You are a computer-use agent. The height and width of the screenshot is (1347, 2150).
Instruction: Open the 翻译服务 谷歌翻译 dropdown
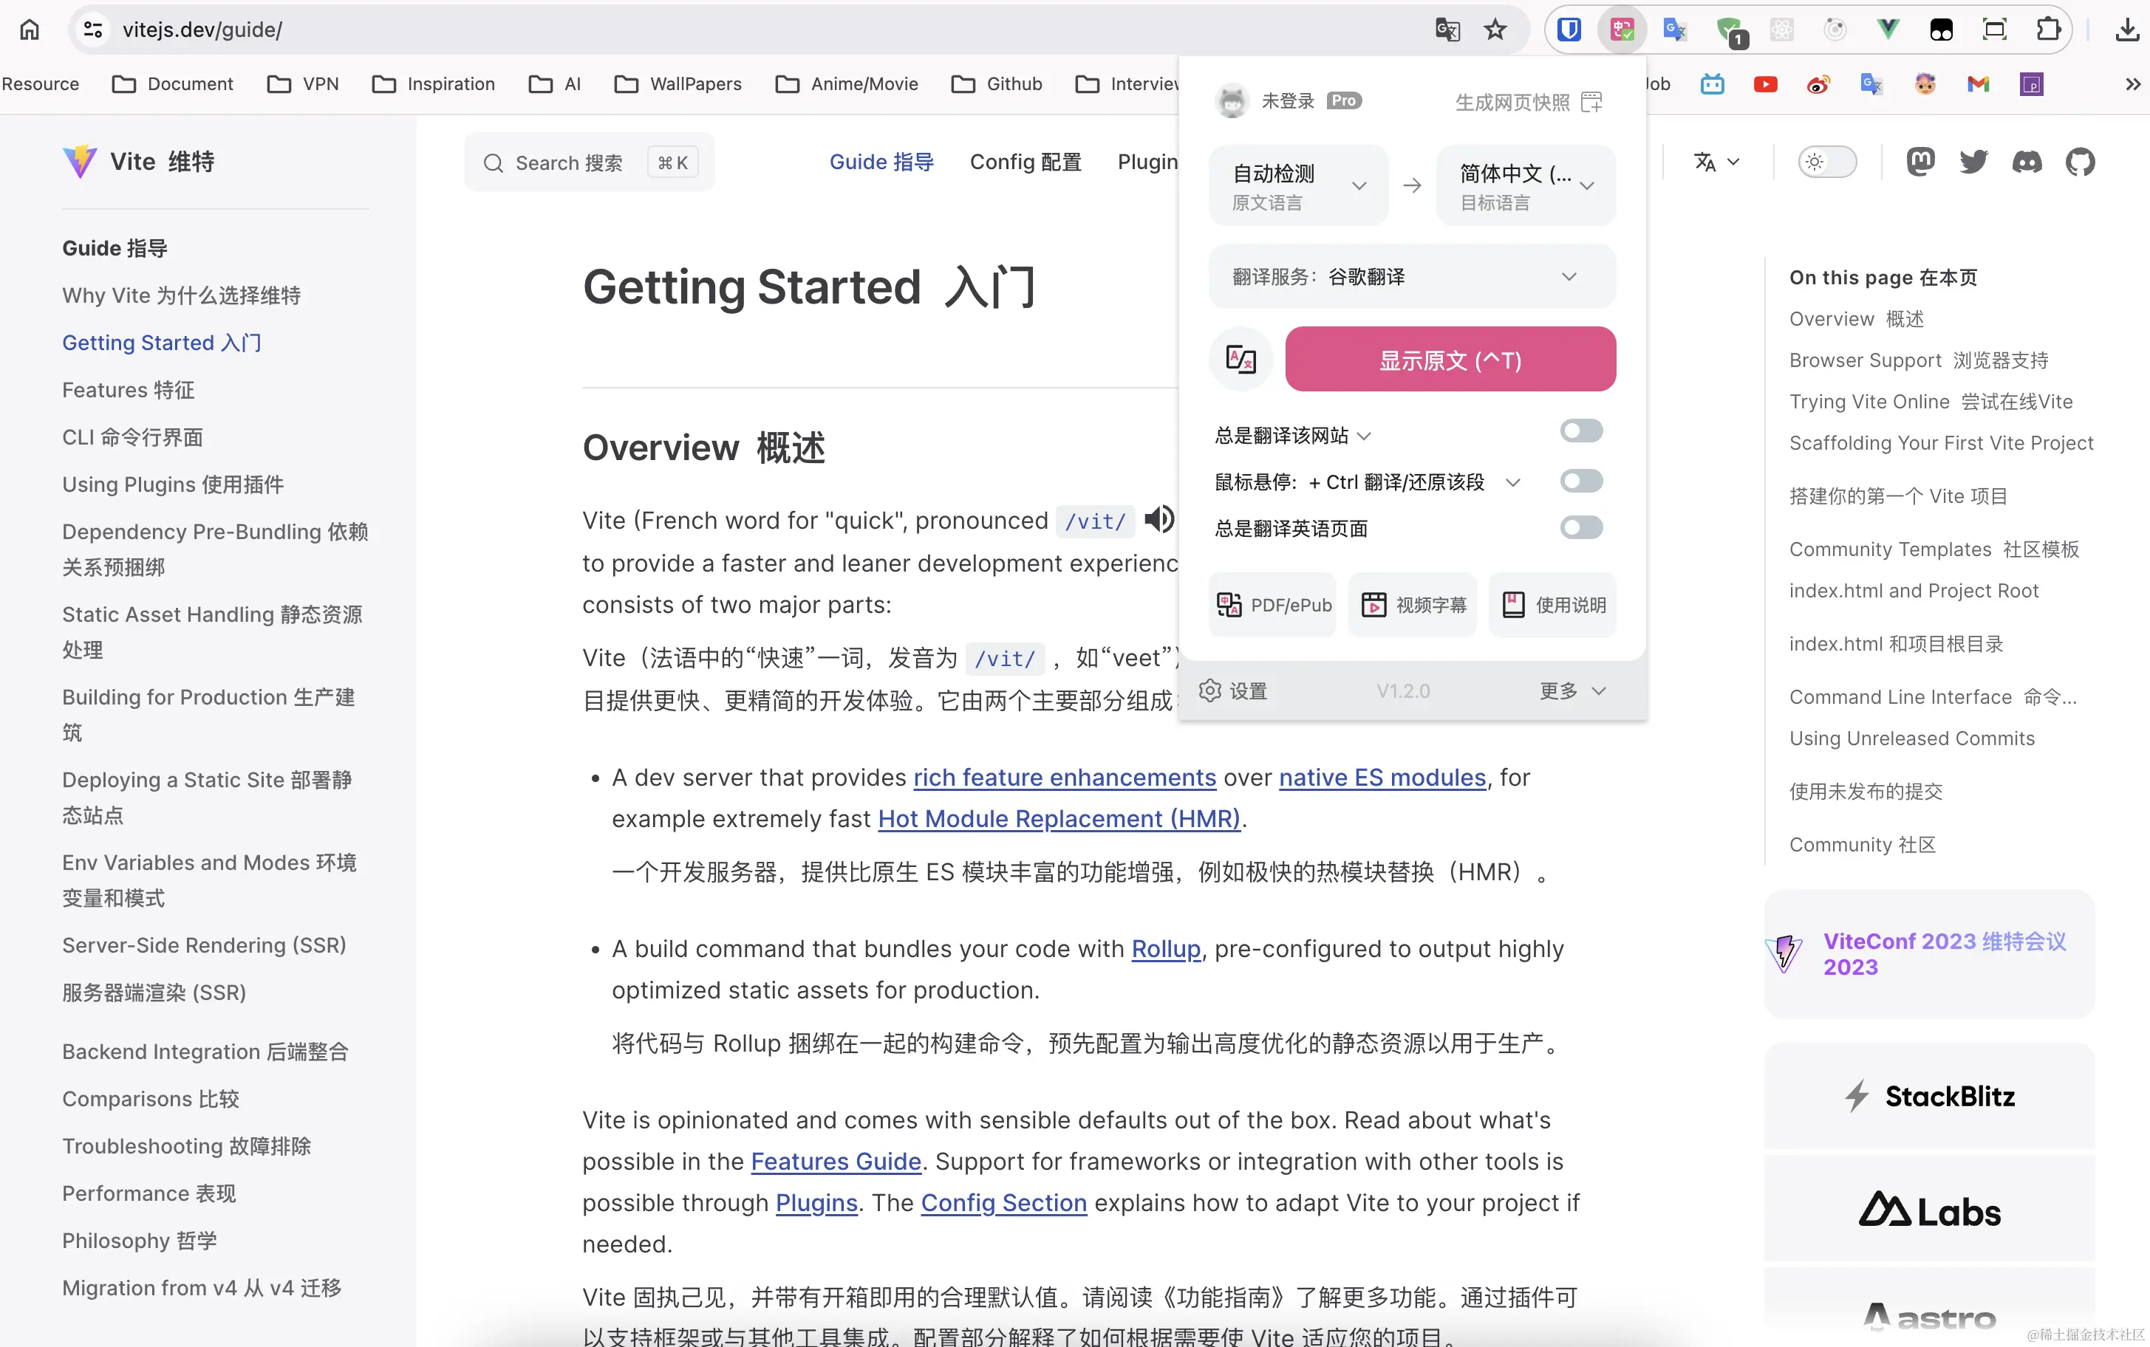click(x=1411, y=276)
